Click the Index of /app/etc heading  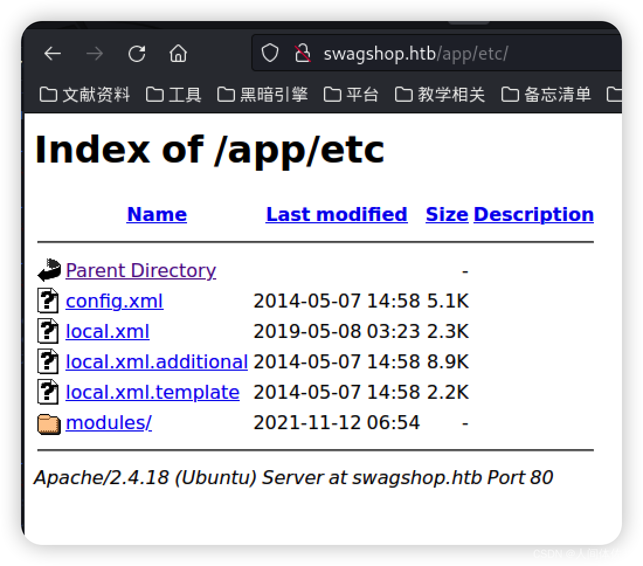tap(209, 150)
